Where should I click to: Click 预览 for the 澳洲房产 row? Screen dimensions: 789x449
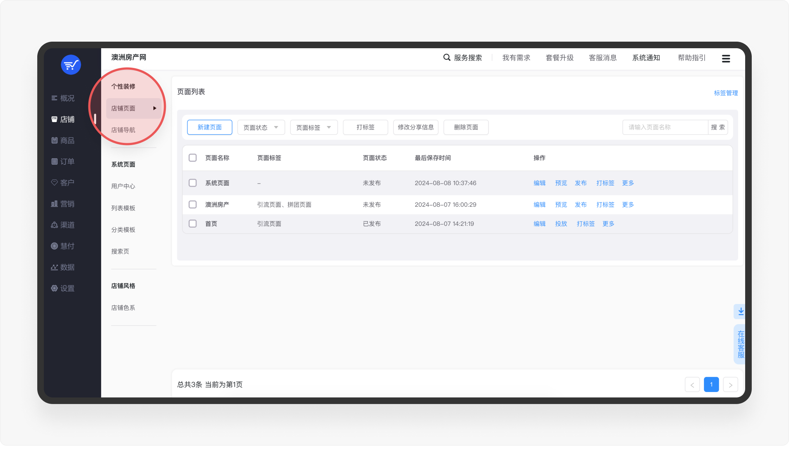pyautogui.click(x=561, y=204)
